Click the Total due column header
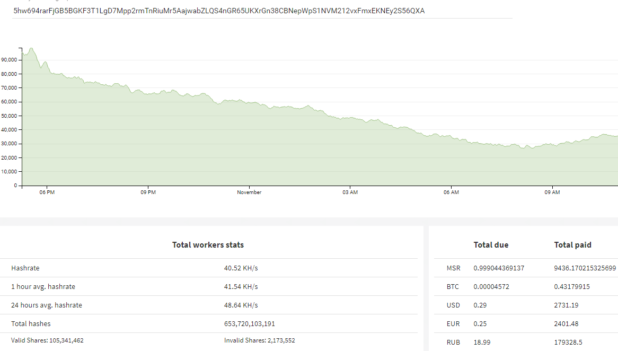618x351 pixels. [491, 245]
